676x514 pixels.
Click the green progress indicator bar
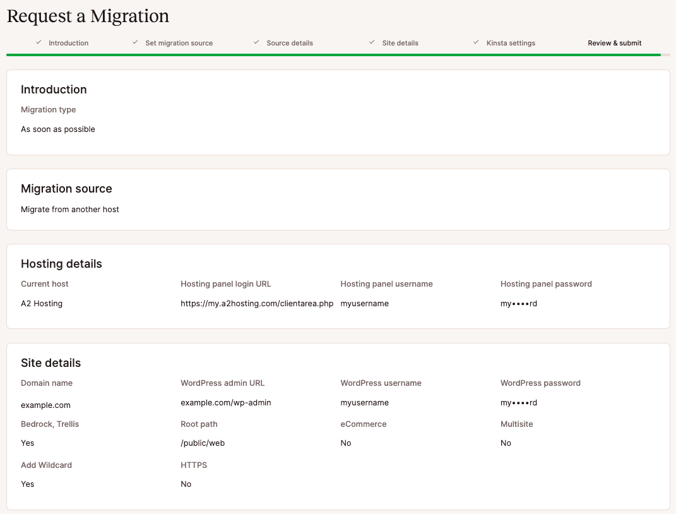[328, 55]
